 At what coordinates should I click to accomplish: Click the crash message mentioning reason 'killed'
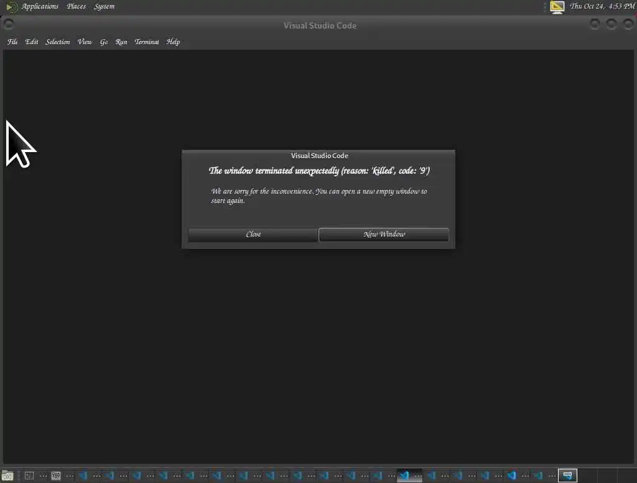point(319,171)
